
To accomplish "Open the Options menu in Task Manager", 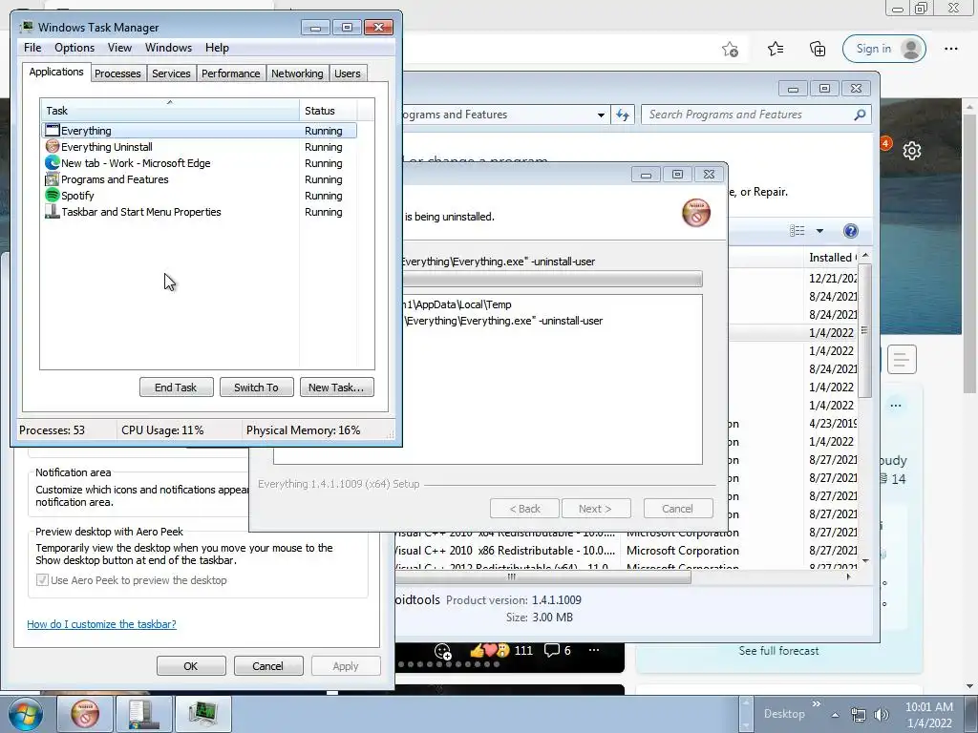I will 74,48.
